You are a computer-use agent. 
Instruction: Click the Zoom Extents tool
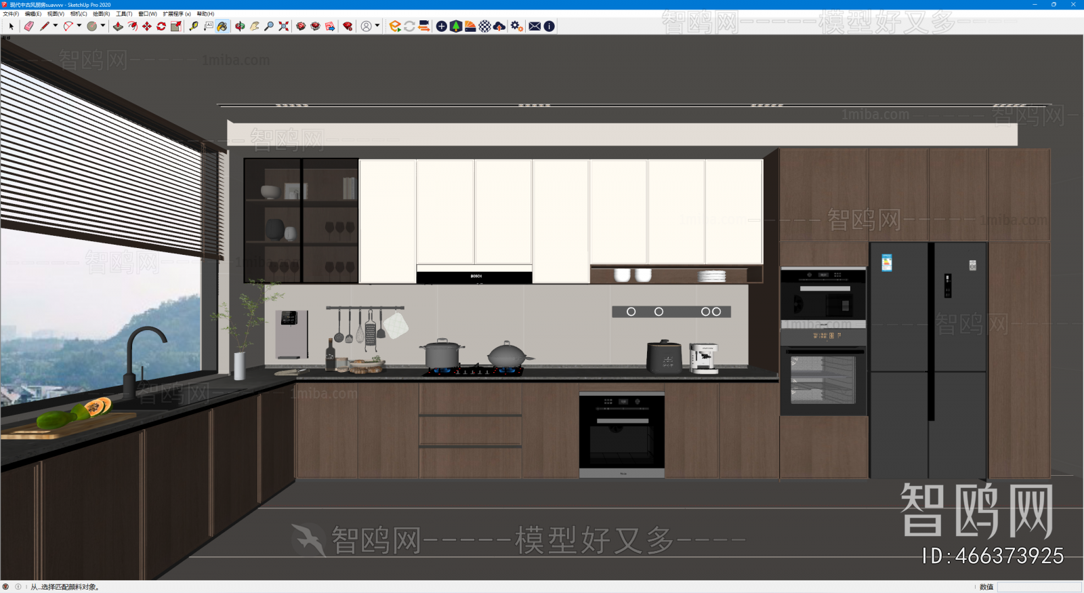283,26
